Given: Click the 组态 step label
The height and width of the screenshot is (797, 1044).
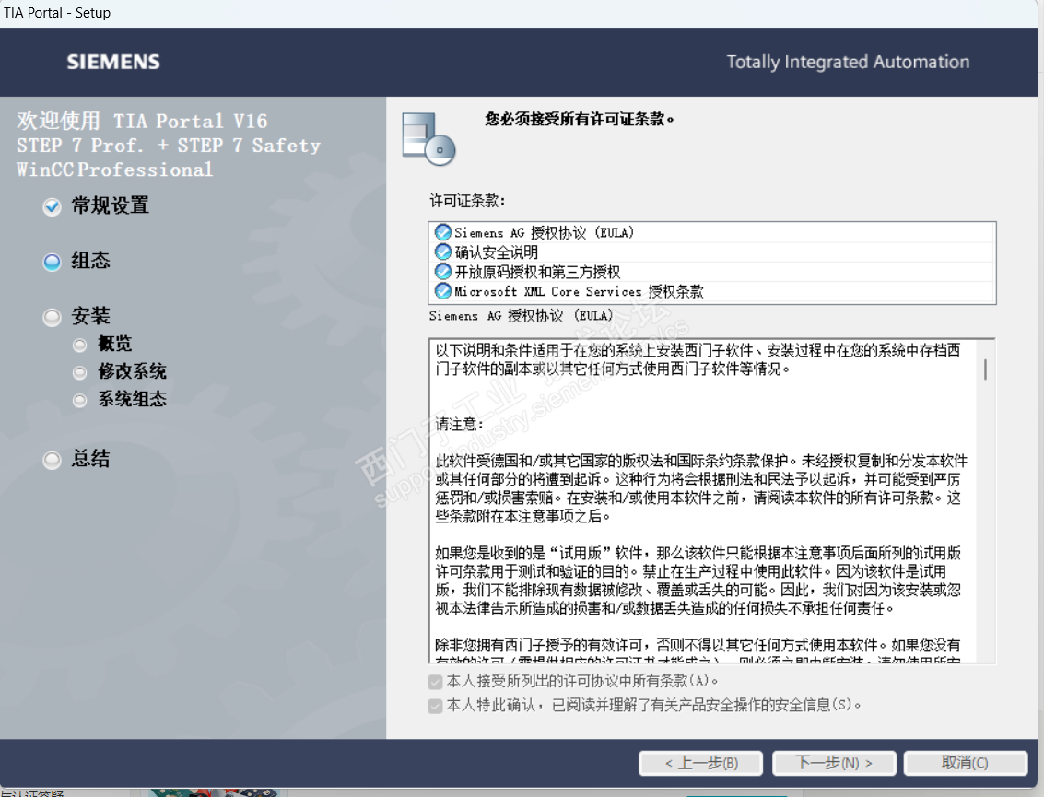Looking at the screenshot, I should [90, 261].
